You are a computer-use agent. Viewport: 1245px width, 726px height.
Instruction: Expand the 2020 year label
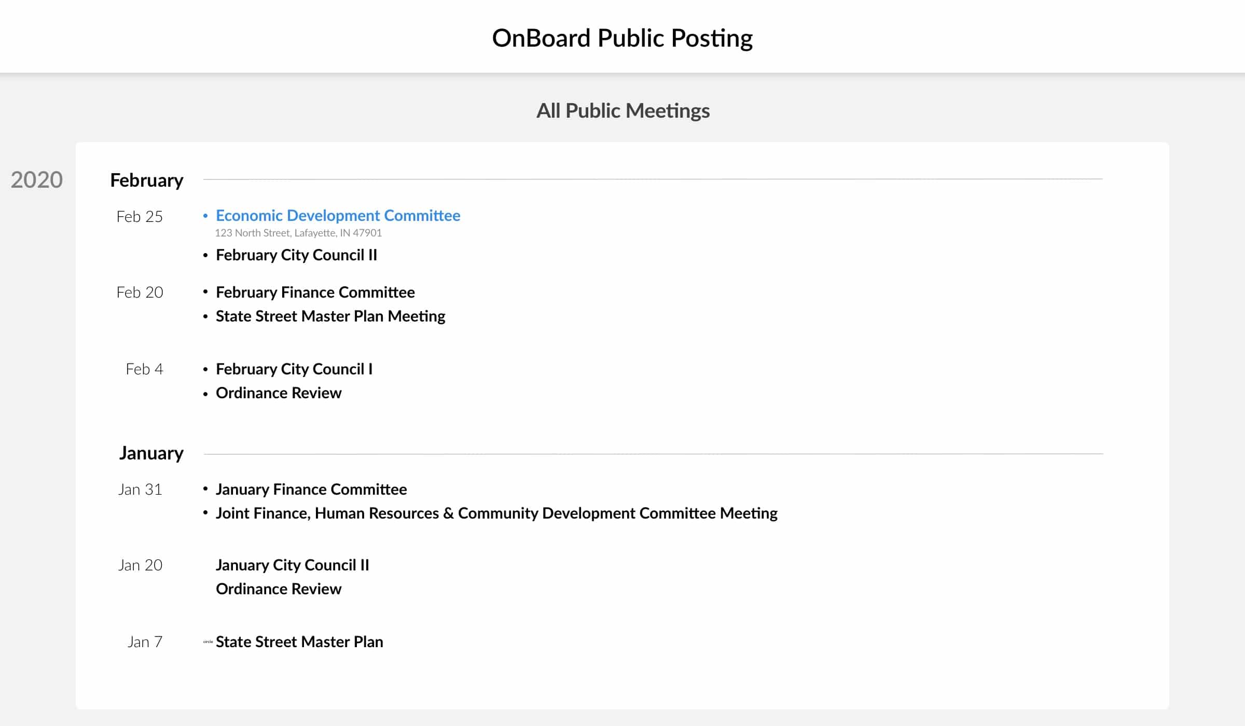[x=36, y=180]
